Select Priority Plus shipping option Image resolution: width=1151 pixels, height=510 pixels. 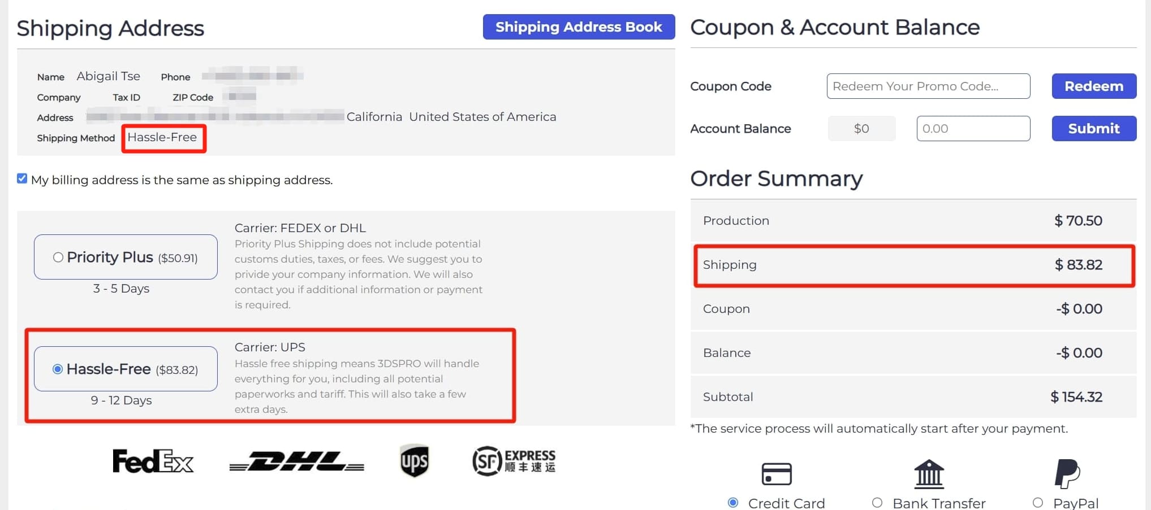[58, 258]
